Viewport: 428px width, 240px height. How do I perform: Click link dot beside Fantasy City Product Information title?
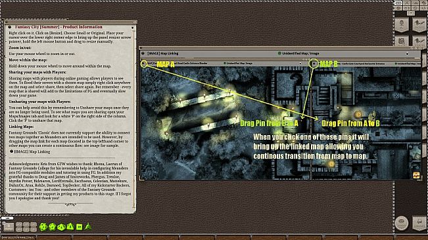tap(10, 27)
